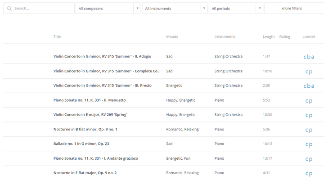
Task: Open the All periods dropdown
Action: pyautogui.click(x=236, y=9)
